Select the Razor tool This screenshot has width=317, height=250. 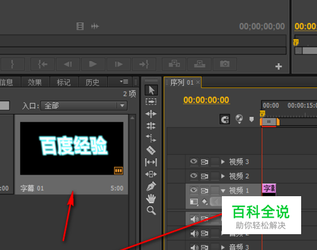151,150
